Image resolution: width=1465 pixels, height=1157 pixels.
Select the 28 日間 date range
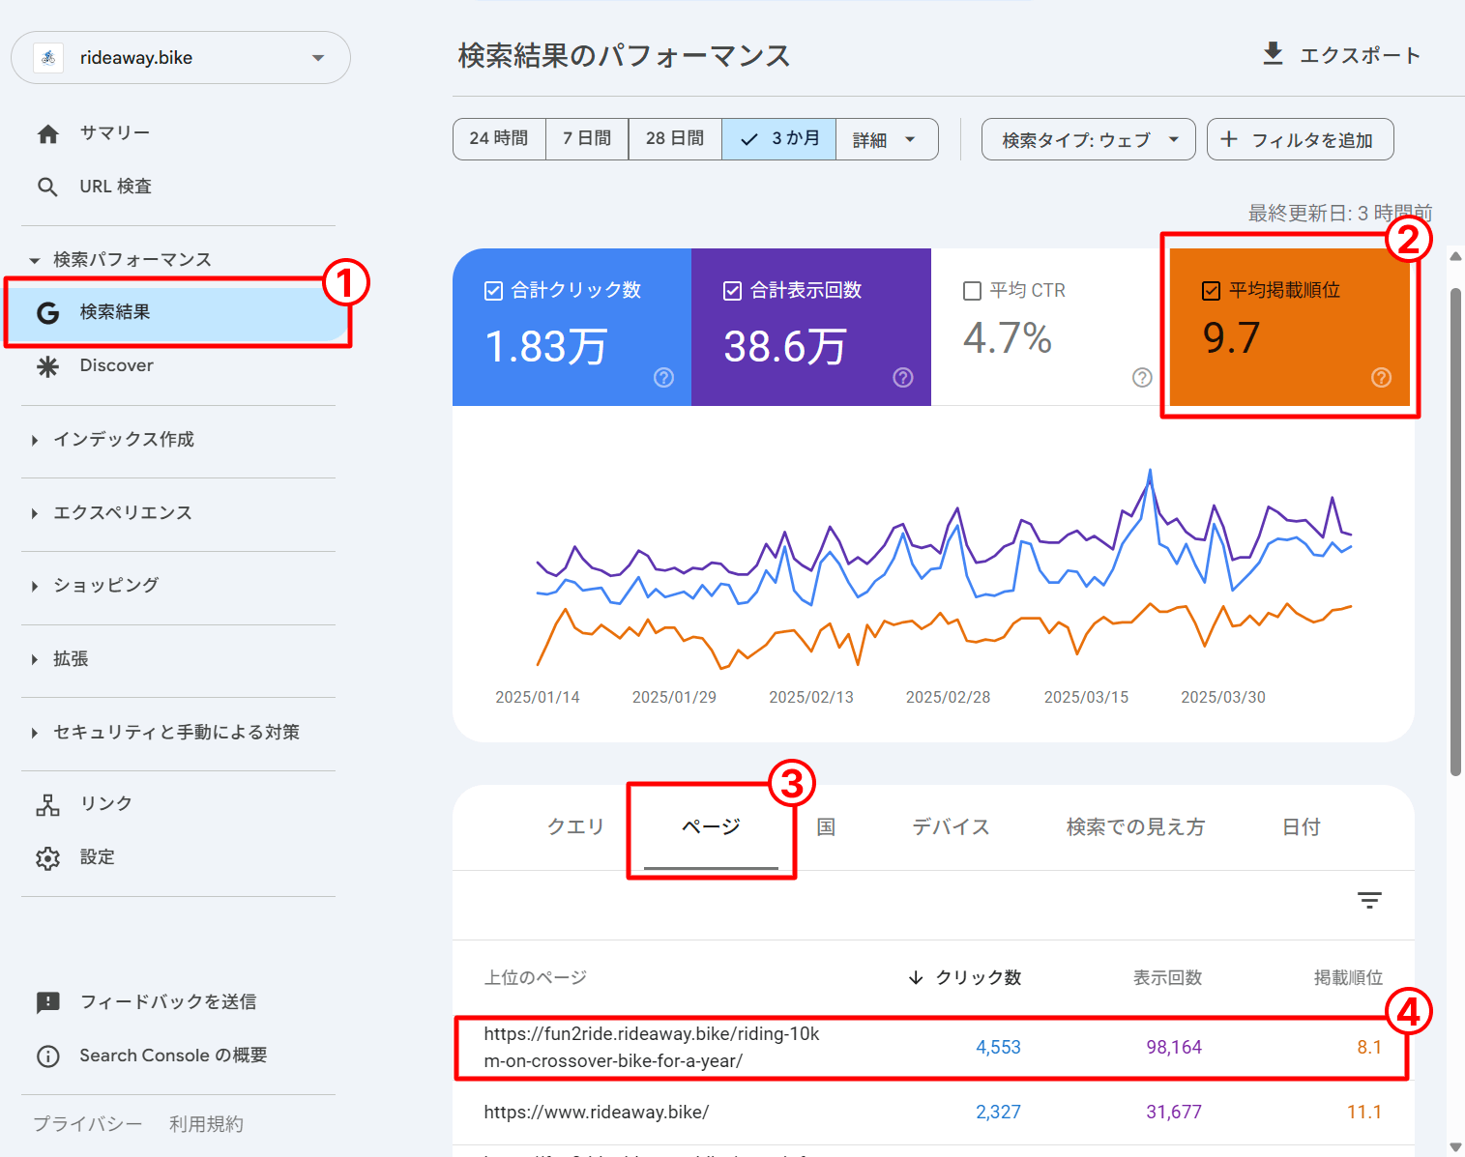pyautogui.click(x=675, y=139)
